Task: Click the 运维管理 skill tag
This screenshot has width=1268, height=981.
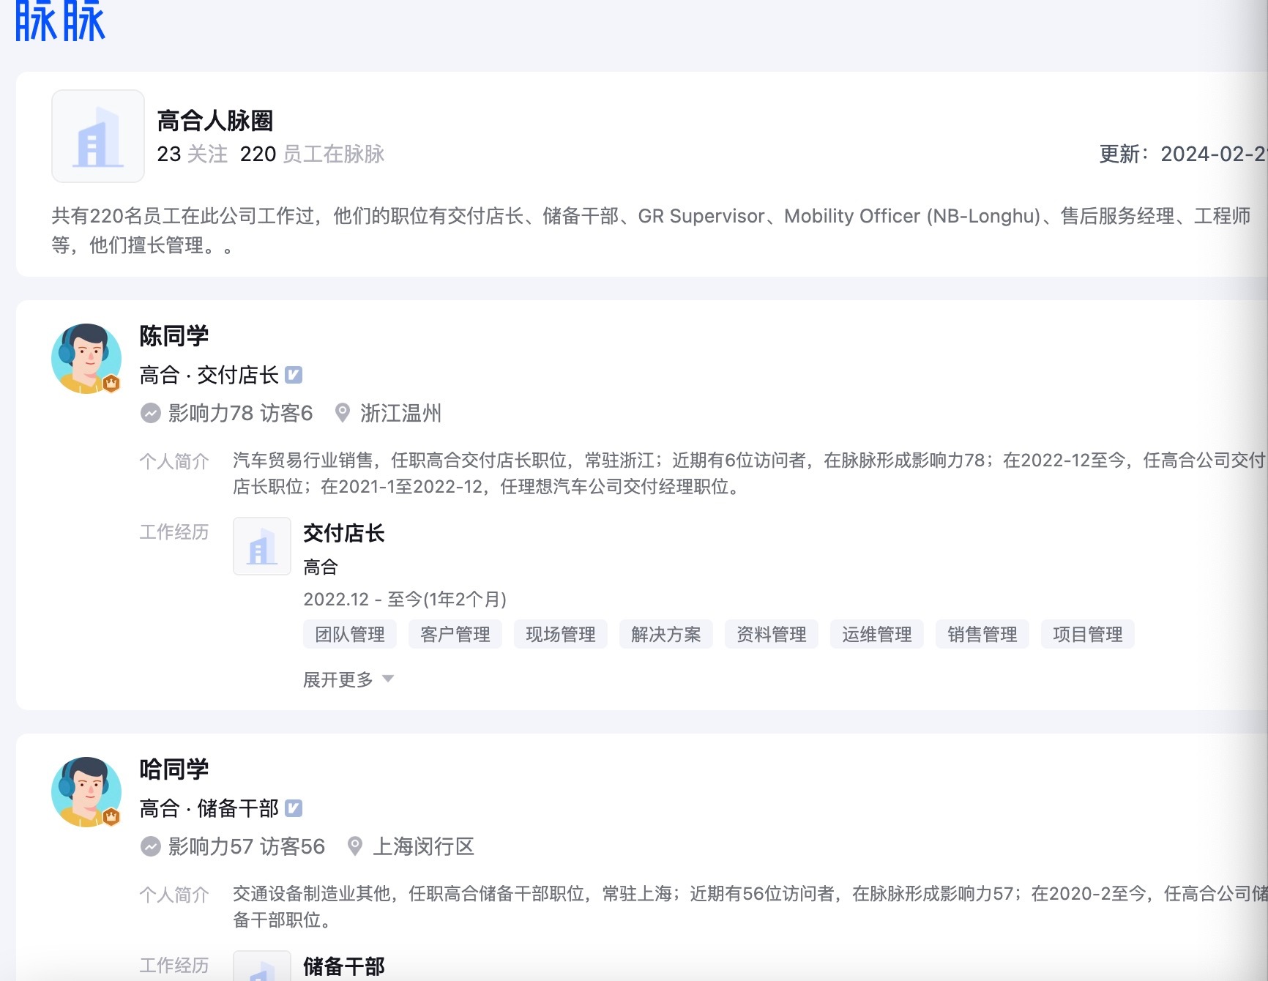Action: 877,634
